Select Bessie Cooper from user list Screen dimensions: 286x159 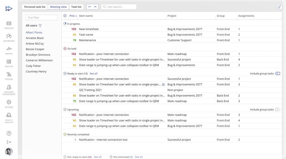(35, 49)
